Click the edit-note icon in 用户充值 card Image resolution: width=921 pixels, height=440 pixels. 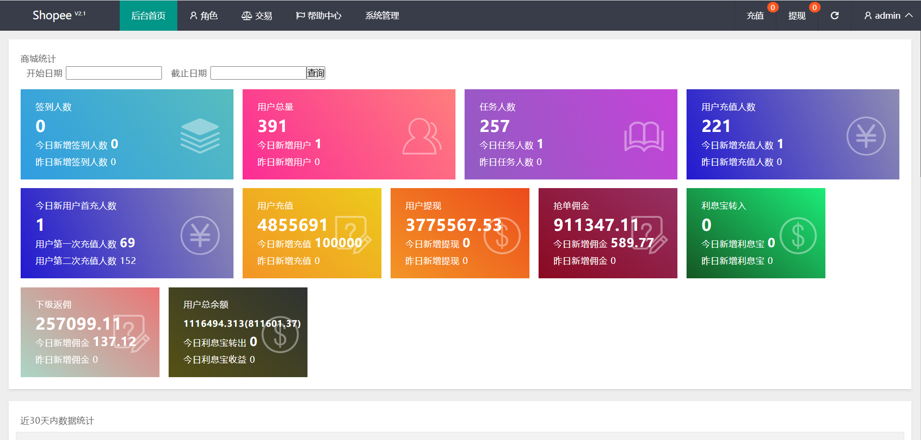coord(353,235)
